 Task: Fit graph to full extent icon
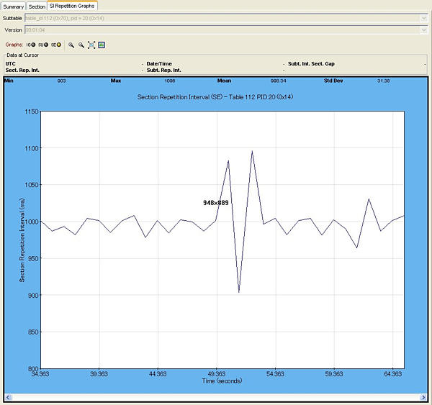(x=91, y=45)
